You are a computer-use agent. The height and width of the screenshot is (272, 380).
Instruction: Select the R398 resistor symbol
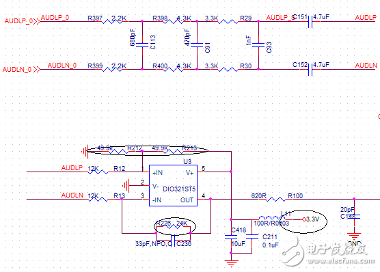point(174,22)
